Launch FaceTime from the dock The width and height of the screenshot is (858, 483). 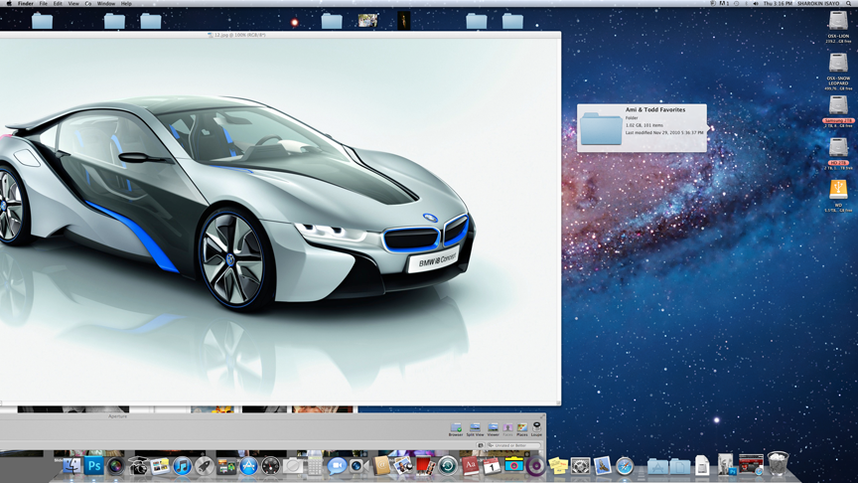(x=358, y=466)
